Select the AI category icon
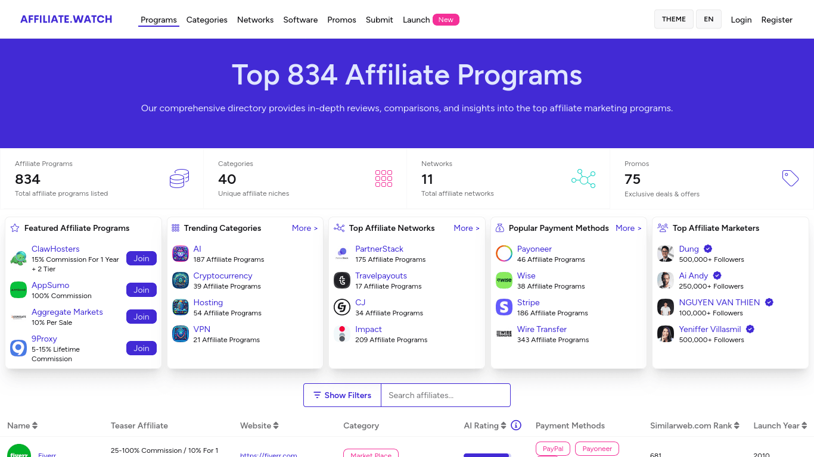This screenshot has height=457, width=814. (180, 253)
